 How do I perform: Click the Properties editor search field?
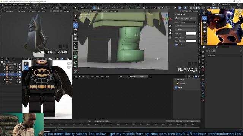[x=222, y=47]
